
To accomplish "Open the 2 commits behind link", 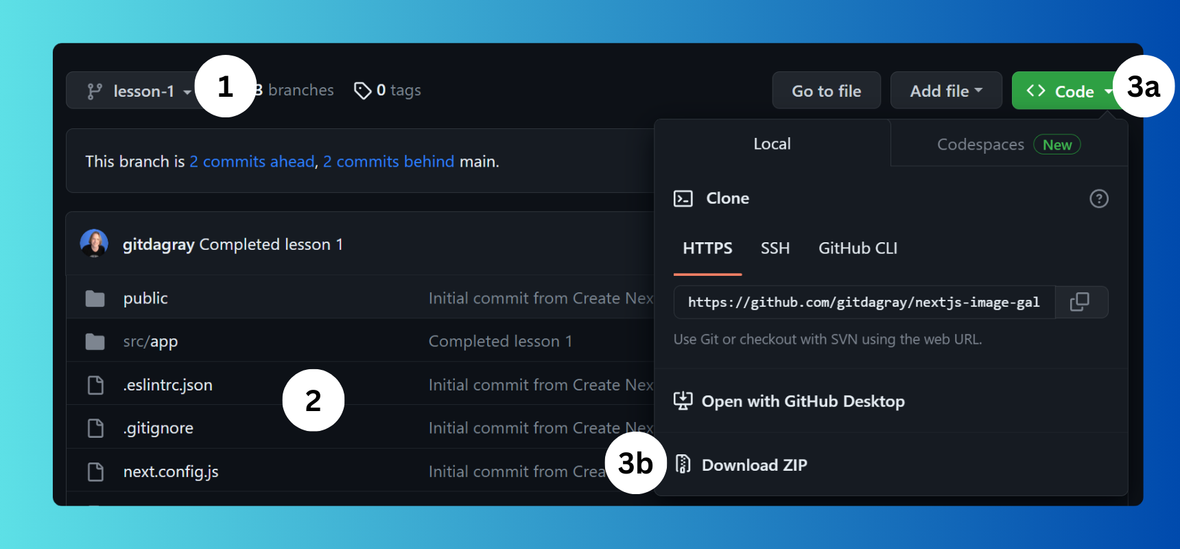I will 388,161.
